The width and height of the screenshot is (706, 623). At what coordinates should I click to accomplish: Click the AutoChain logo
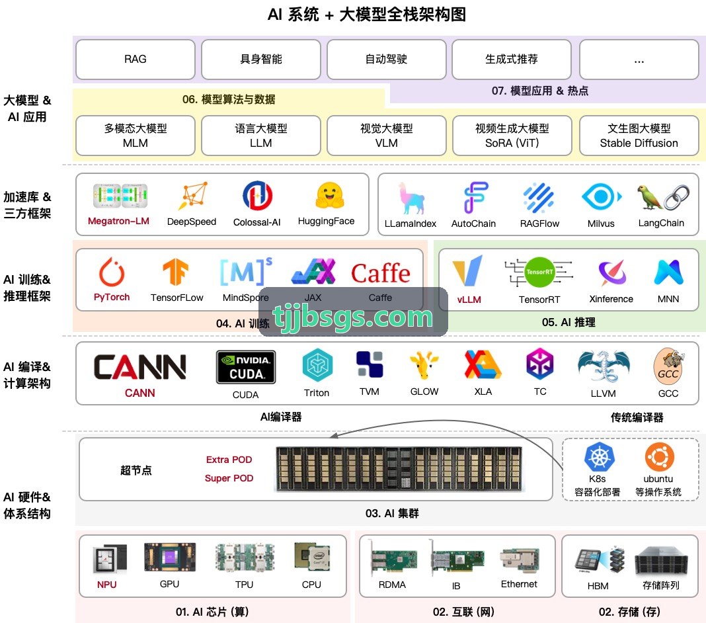(475, 197)
